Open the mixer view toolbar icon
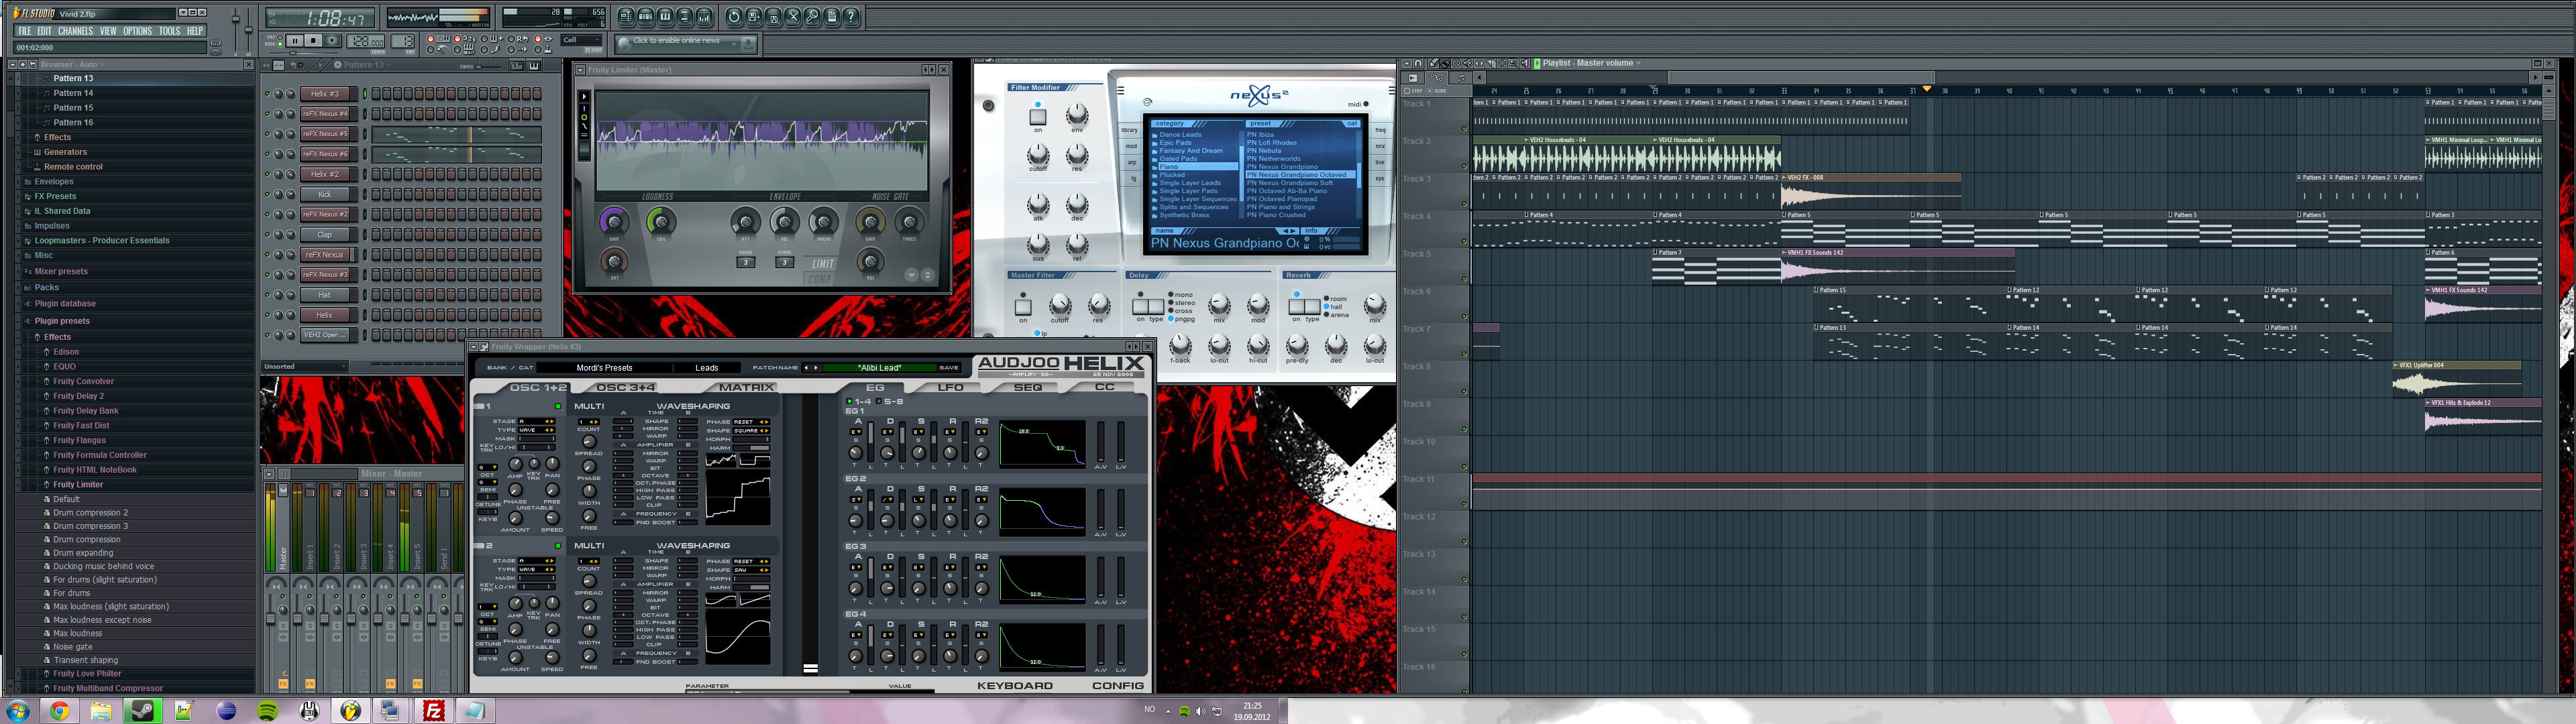Image resolution: width=2576 pixels, height=724 pixels. 704,17
